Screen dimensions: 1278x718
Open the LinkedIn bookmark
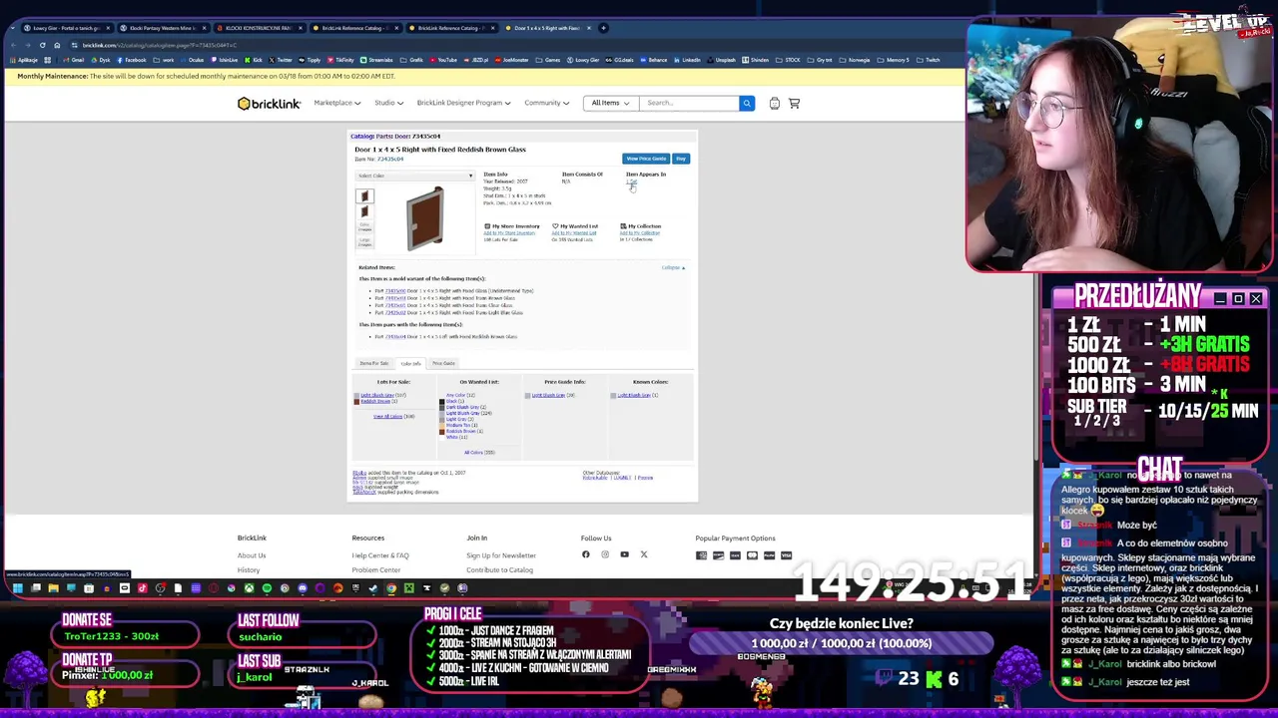coord(686,60)
